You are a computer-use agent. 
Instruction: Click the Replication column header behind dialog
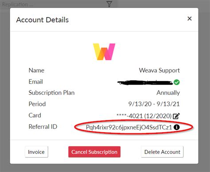tap(18, 4)
